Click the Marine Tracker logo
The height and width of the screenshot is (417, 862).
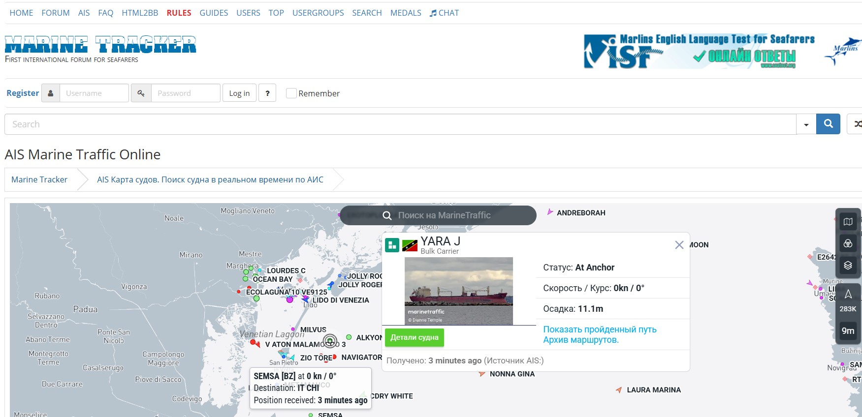[100, 45]
